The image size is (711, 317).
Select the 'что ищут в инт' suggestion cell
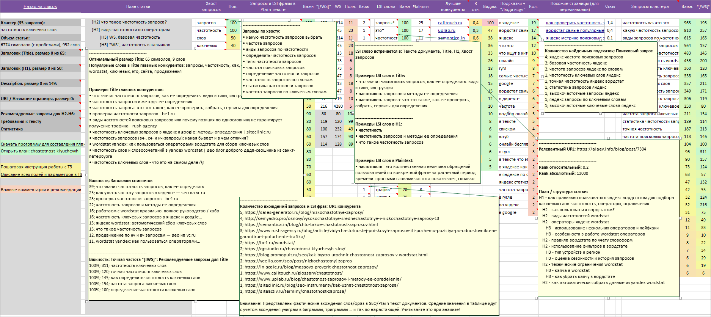[513, 53]
